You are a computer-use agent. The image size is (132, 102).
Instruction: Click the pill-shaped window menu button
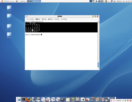26,16
